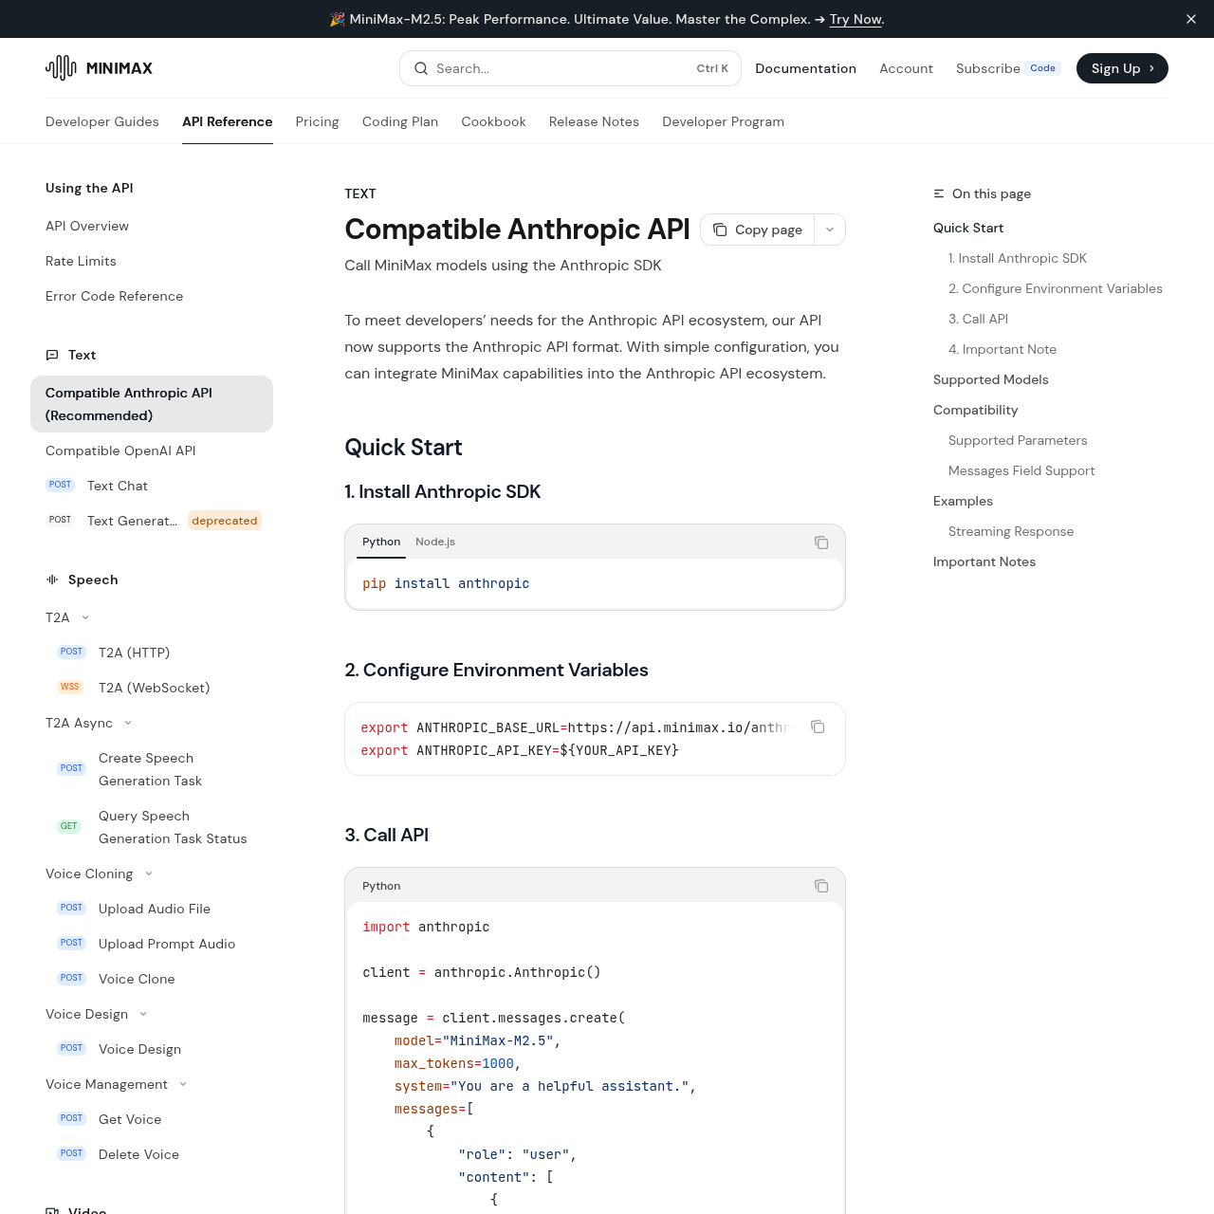Click the Speech waveform section icon

coord(52,579)
